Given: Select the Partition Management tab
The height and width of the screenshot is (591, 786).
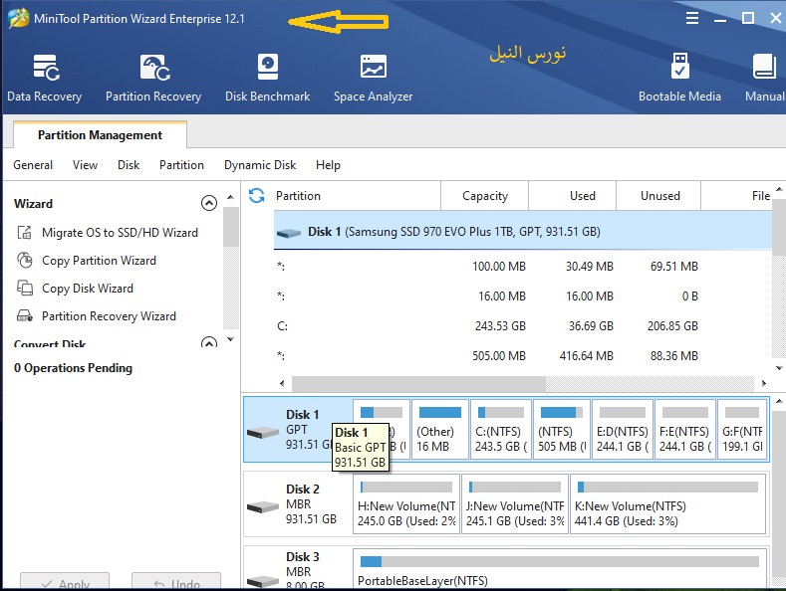Looking at the screenshot, I should point(100,135).
